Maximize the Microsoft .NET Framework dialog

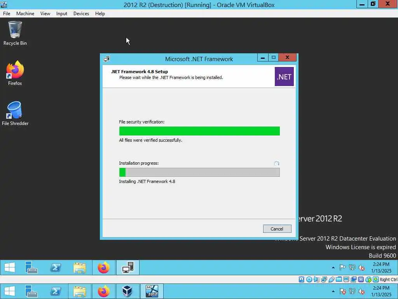point(273,58)
